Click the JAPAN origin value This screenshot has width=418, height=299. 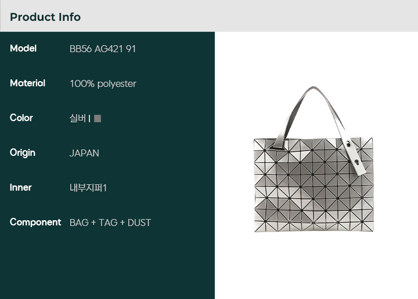pyautogui.click(x=84, y=153)
